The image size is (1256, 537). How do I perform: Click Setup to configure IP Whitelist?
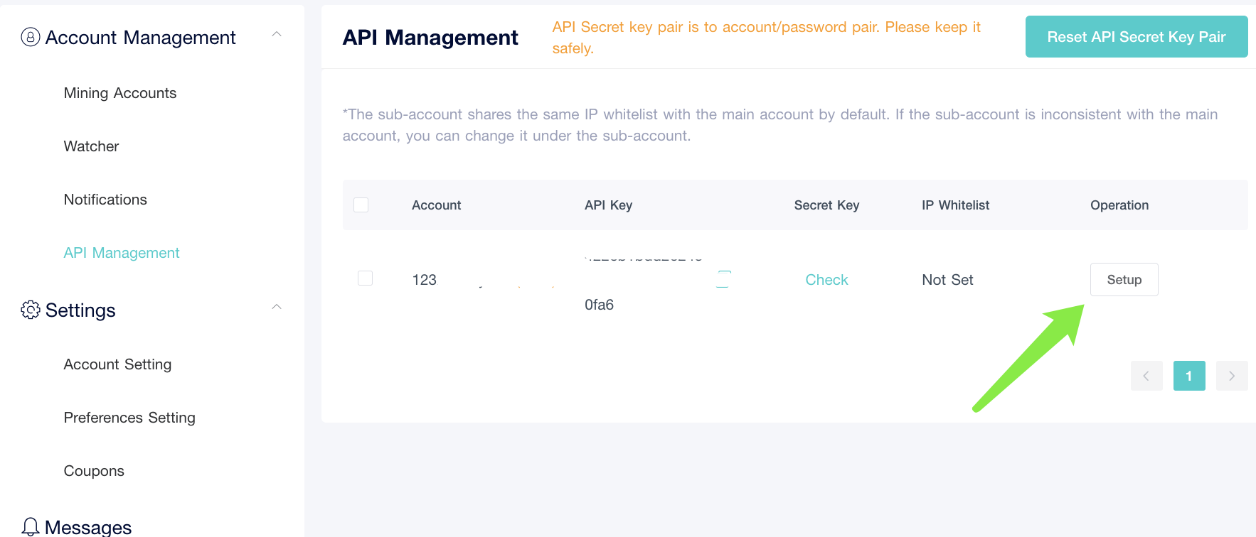point(1124,279)
